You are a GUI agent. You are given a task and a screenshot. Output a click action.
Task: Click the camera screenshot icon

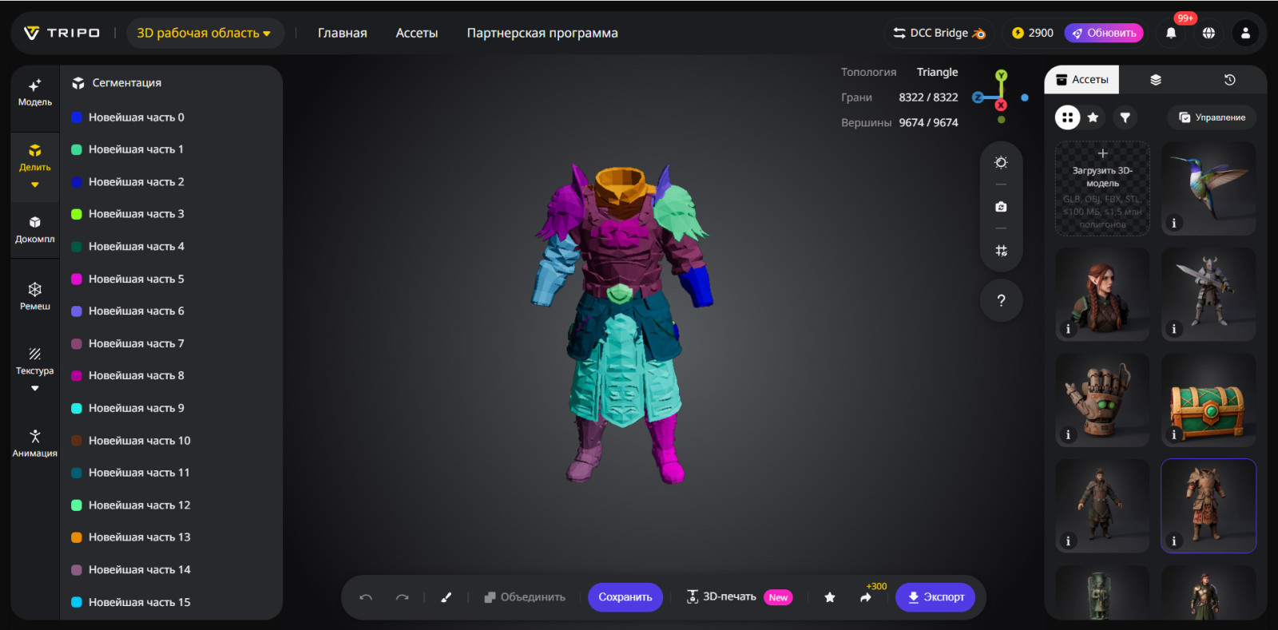(1001, 207)
